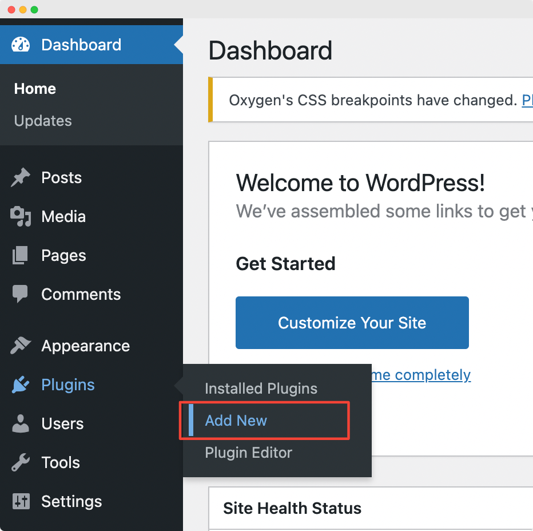Select Home in the Dashboard submenu
This screenshot has width=533, height=531.
click(35, 89)
